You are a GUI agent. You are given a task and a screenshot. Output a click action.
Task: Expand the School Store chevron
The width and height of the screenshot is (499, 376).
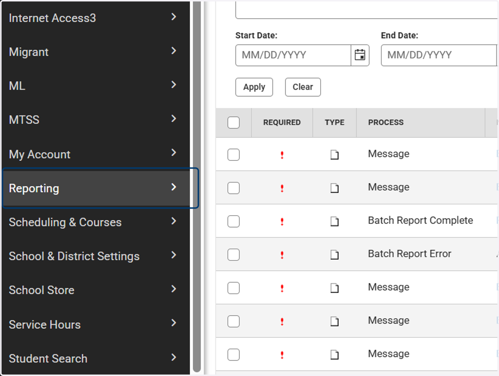[174, 289]
